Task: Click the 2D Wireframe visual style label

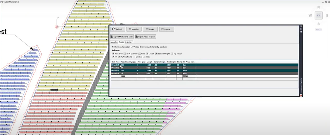Action: point(13,2)
